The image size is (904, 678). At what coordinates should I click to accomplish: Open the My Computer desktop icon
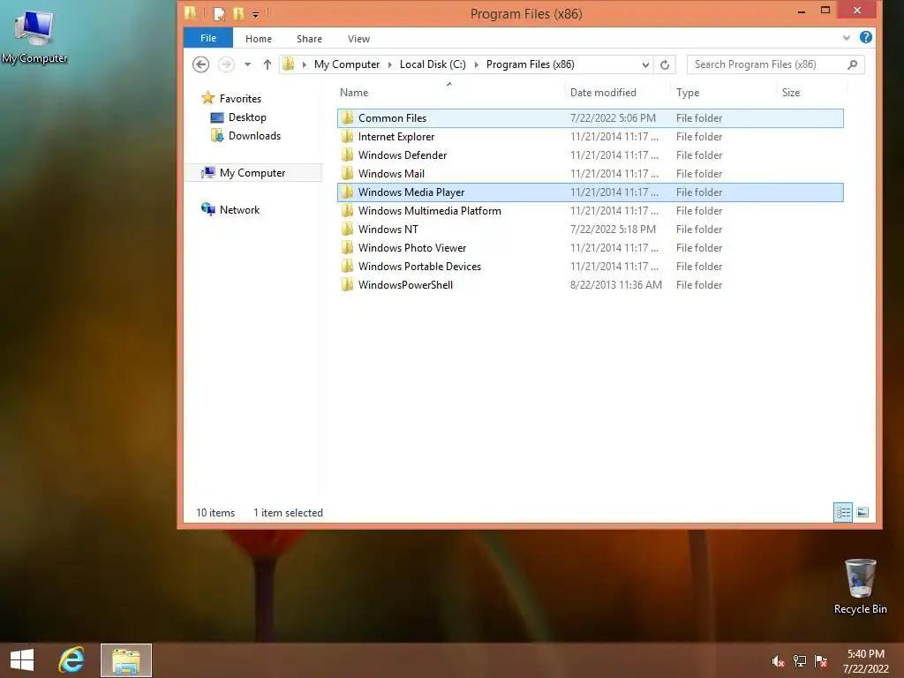pos(34,36)
